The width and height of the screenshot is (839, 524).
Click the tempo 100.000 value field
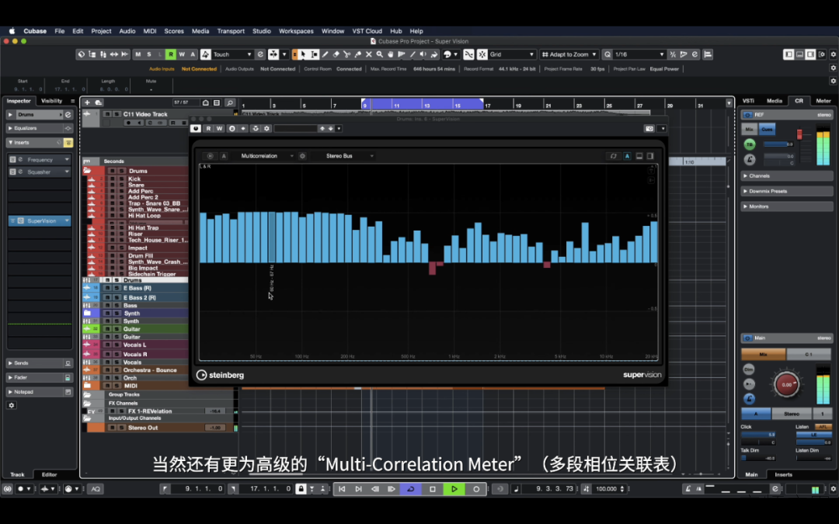click(x=606, y=489)
